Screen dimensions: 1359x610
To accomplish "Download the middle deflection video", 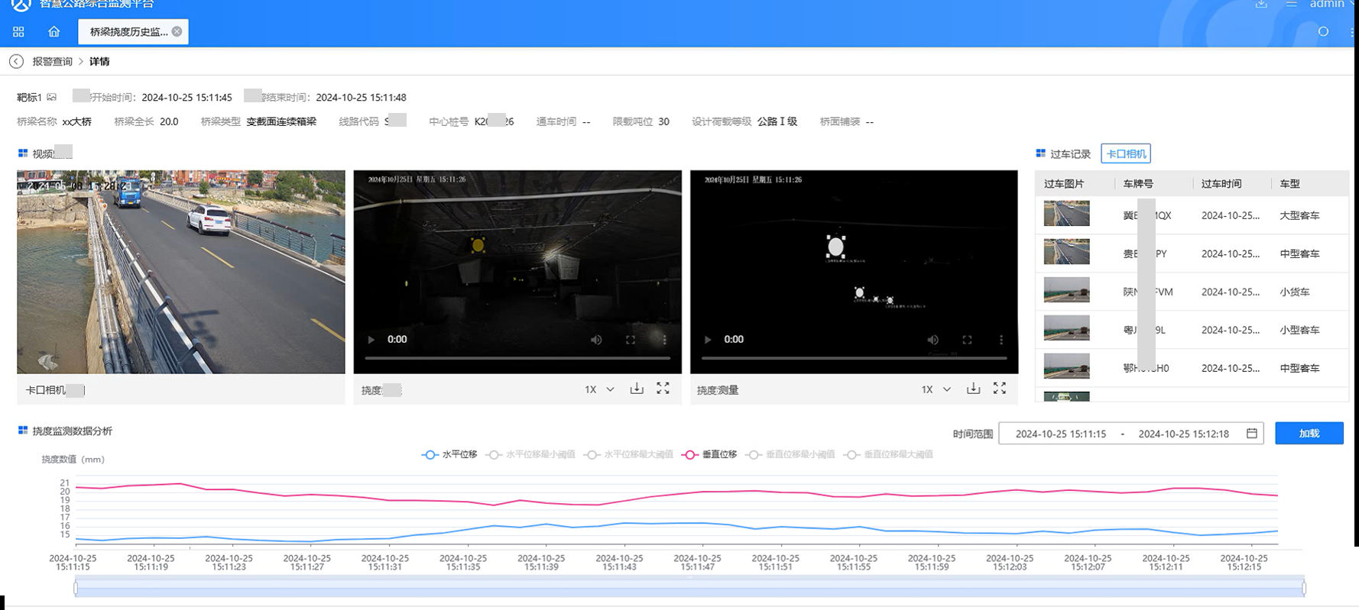I will click(x=636, y=389).
